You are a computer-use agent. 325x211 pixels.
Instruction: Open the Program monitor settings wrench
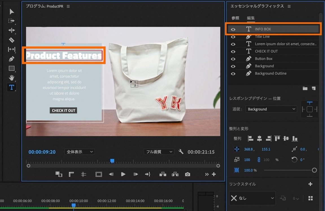(x=181, y=152)
